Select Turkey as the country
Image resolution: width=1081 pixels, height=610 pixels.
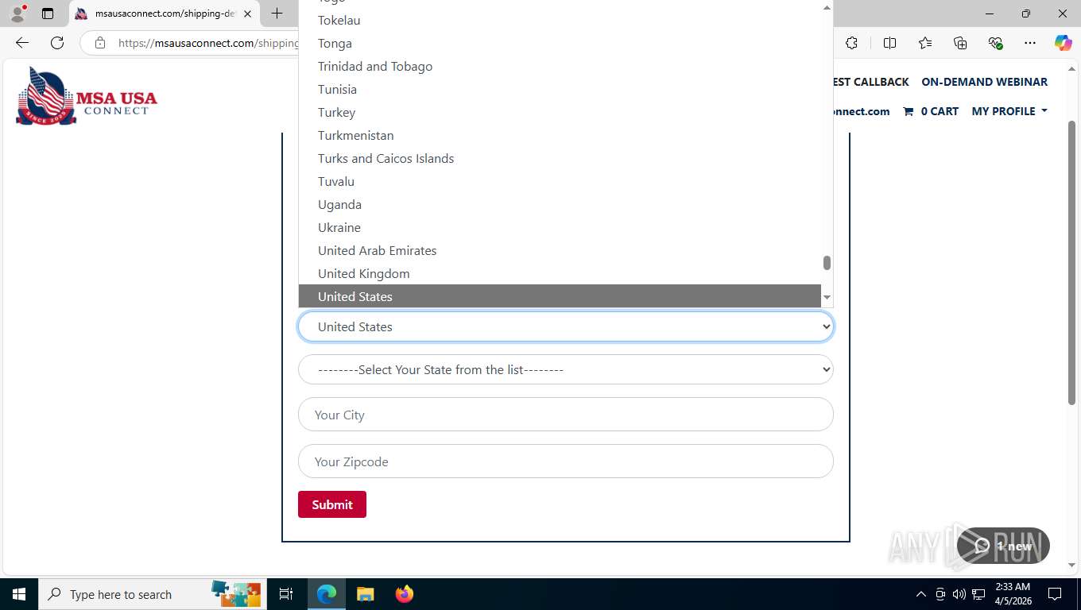[560, 112]
